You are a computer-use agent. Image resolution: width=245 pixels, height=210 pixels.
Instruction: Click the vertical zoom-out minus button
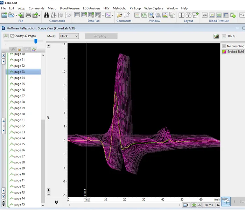click(x=49, y=194)
